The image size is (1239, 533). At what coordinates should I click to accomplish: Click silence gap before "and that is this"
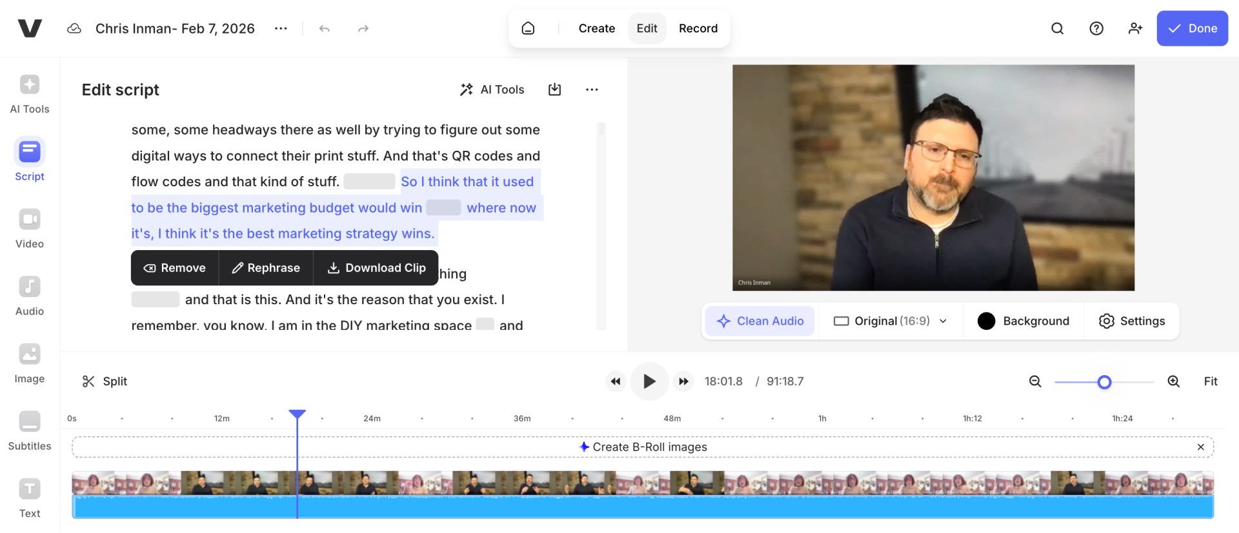(x=156, y=300)
